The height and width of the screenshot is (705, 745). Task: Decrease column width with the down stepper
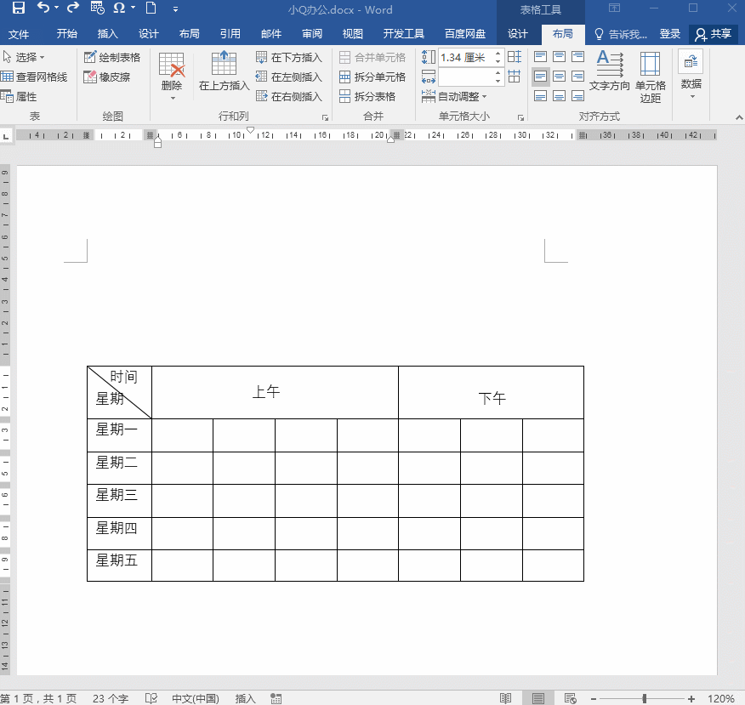[x=498, y=82]
